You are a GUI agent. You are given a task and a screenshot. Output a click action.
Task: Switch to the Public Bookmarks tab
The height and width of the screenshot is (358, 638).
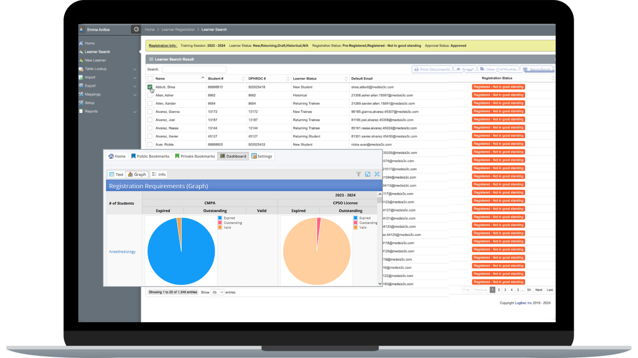(x=153, y=156)
